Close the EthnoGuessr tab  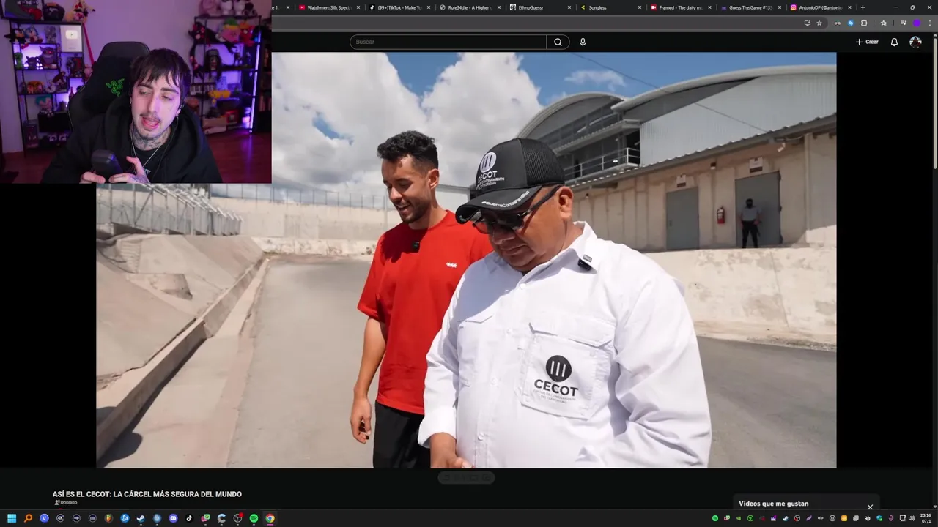[x=569, y=7]
